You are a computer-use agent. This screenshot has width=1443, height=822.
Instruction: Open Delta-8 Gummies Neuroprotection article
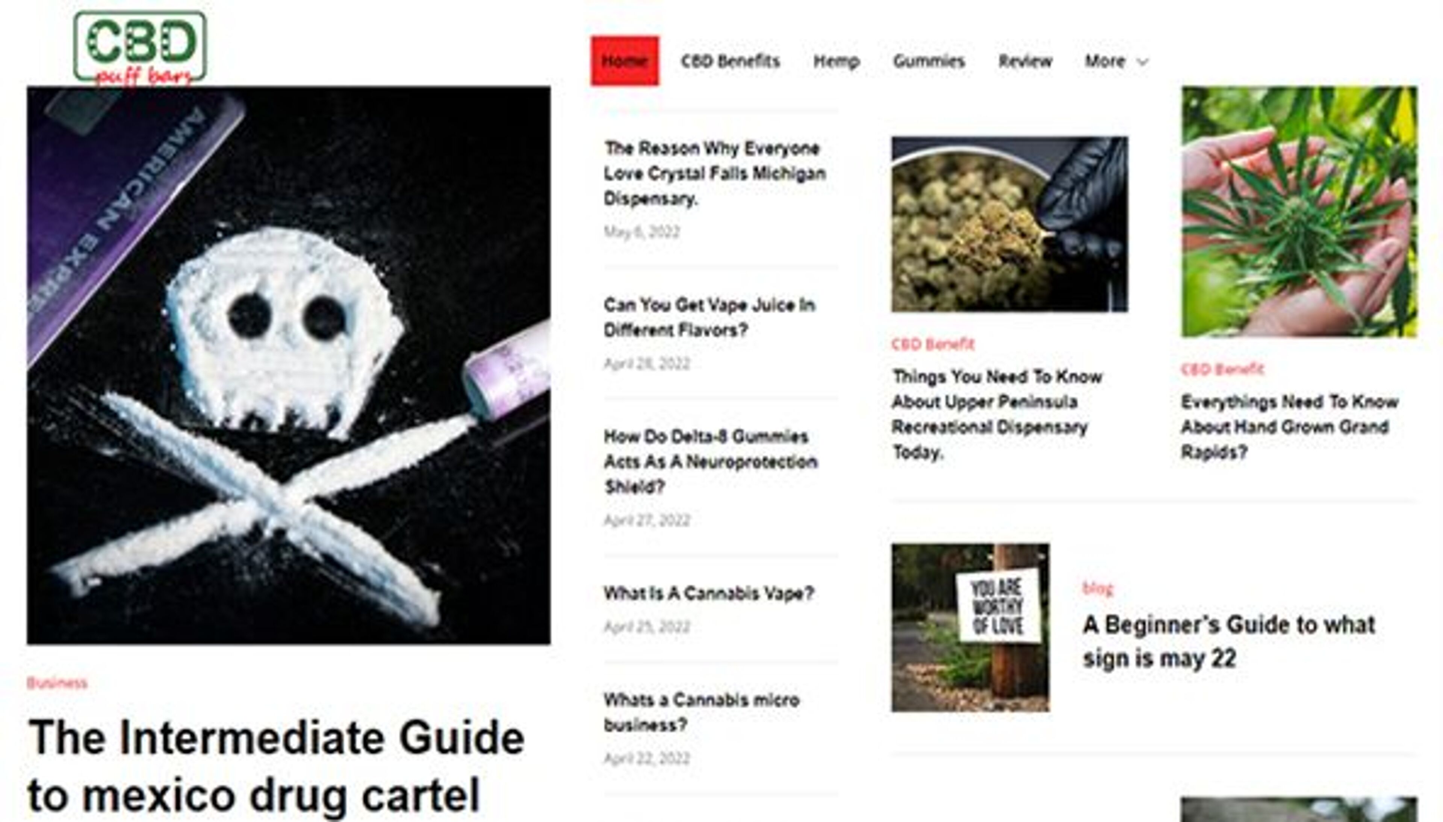coord(710,461)
